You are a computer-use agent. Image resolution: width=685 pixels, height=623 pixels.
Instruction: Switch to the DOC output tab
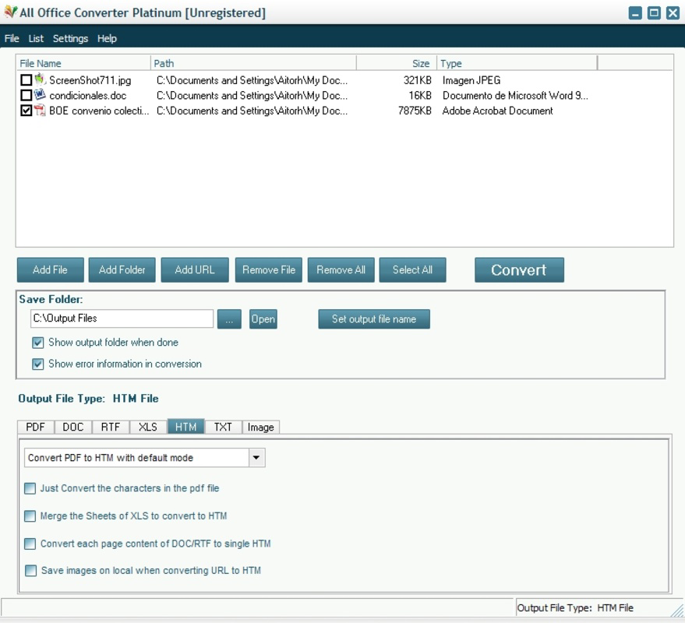tap(73, 427)
